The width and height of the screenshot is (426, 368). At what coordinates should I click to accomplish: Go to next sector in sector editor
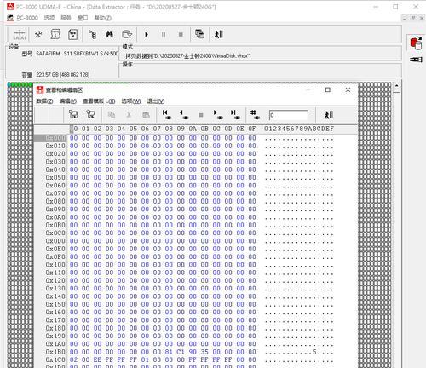coord(218,115)
